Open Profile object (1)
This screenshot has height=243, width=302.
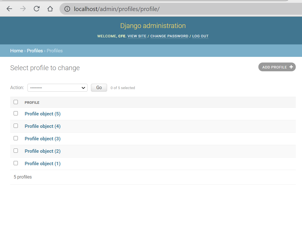42,164
